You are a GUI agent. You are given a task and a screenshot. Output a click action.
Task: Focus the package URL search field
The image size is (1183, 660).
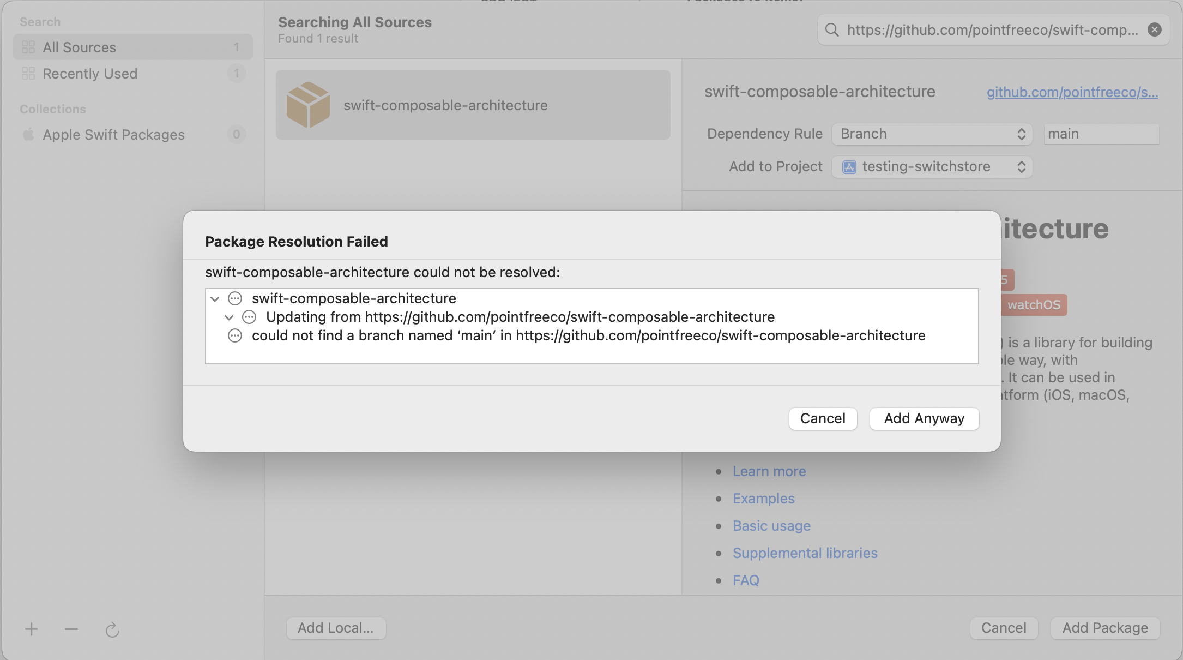[x=992, y=29]
